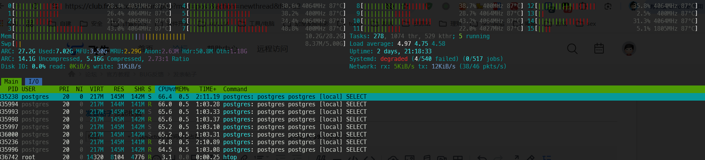Image resolution: width=705 pixels, height=160 pixels.
Task: Sort by TIME+ column header
Action: coord(208,89)
